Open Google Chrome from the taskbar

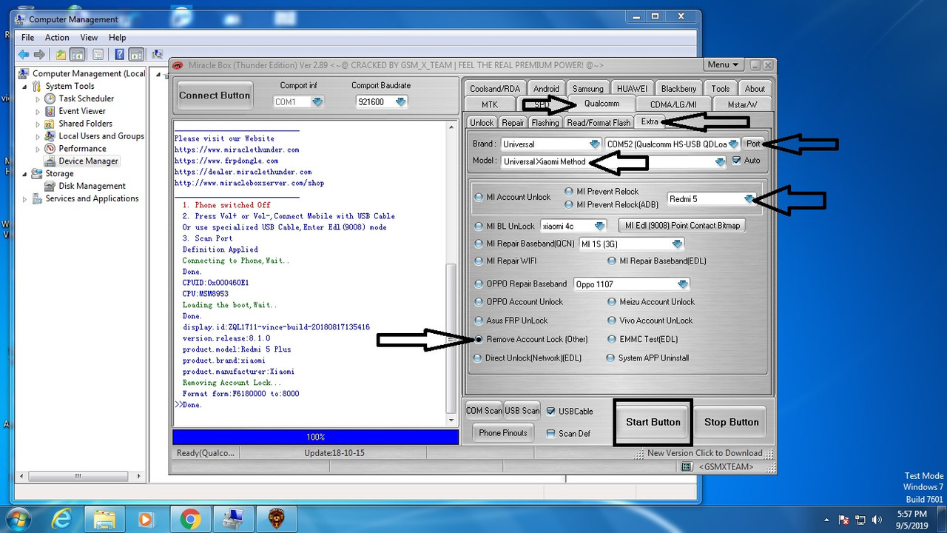click(190, 520)
